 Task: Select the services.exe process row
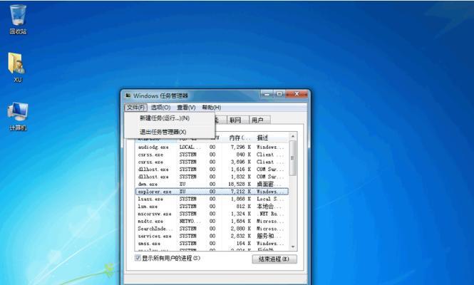[x=212, y=236]
